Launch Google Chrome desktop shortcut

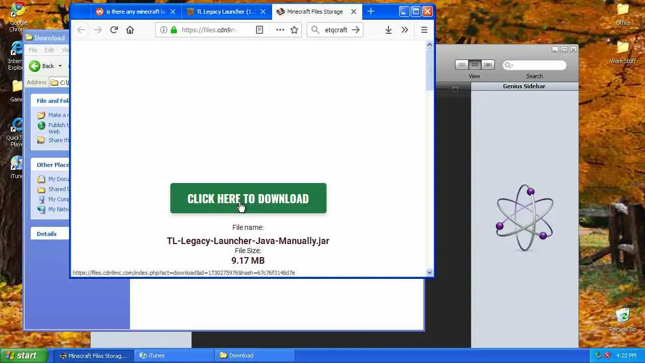click(19, 17)
